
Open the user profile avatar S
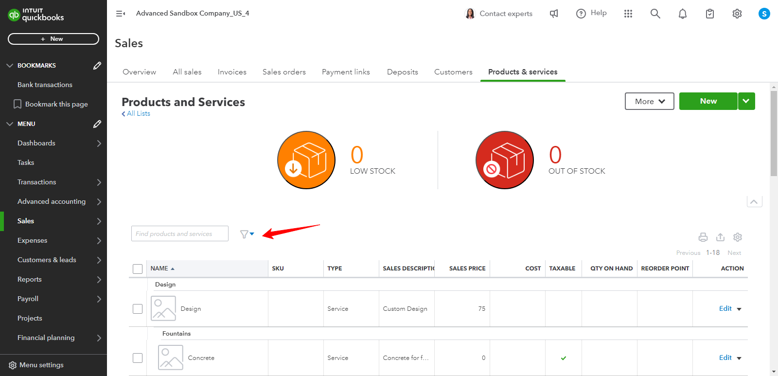(764, 14)
